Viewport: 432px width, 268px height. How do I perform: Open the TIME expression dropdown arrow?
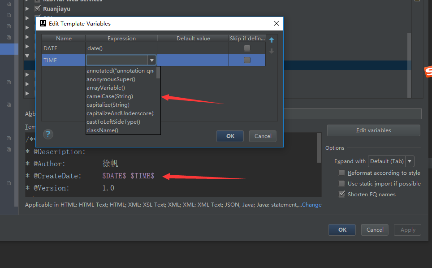coord(152,61)
